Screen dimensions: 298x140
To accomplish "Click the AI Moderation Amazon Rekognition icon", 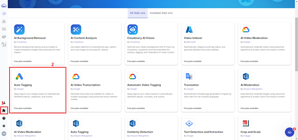I will pyautogui.click(x=246, y=77).
